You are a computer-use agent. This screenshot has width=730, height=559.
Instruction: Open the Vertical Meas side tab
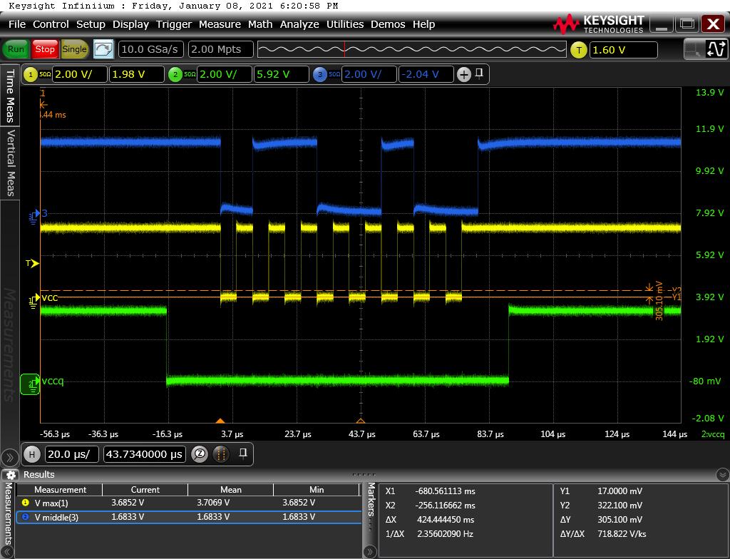click(x=10, y=163)
